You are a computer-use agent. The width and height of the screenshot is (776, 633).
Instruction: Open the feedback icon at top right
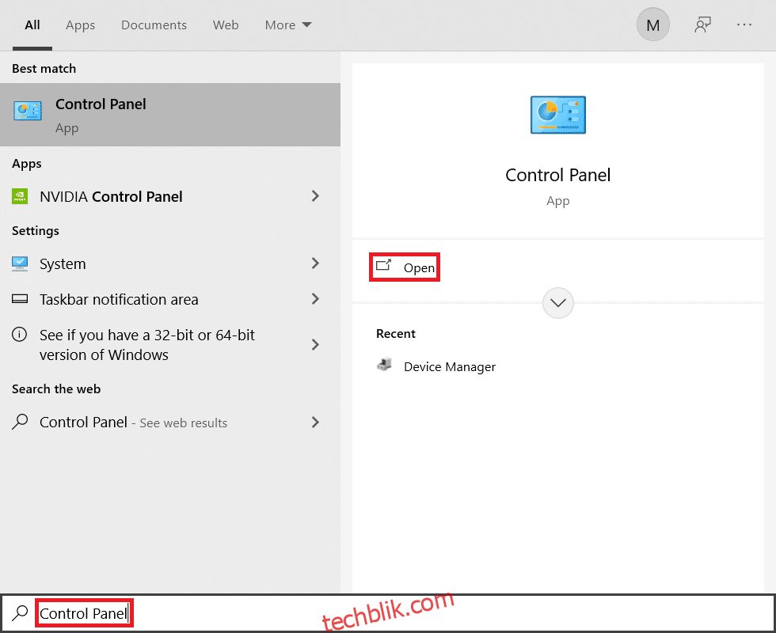[703, 25]
